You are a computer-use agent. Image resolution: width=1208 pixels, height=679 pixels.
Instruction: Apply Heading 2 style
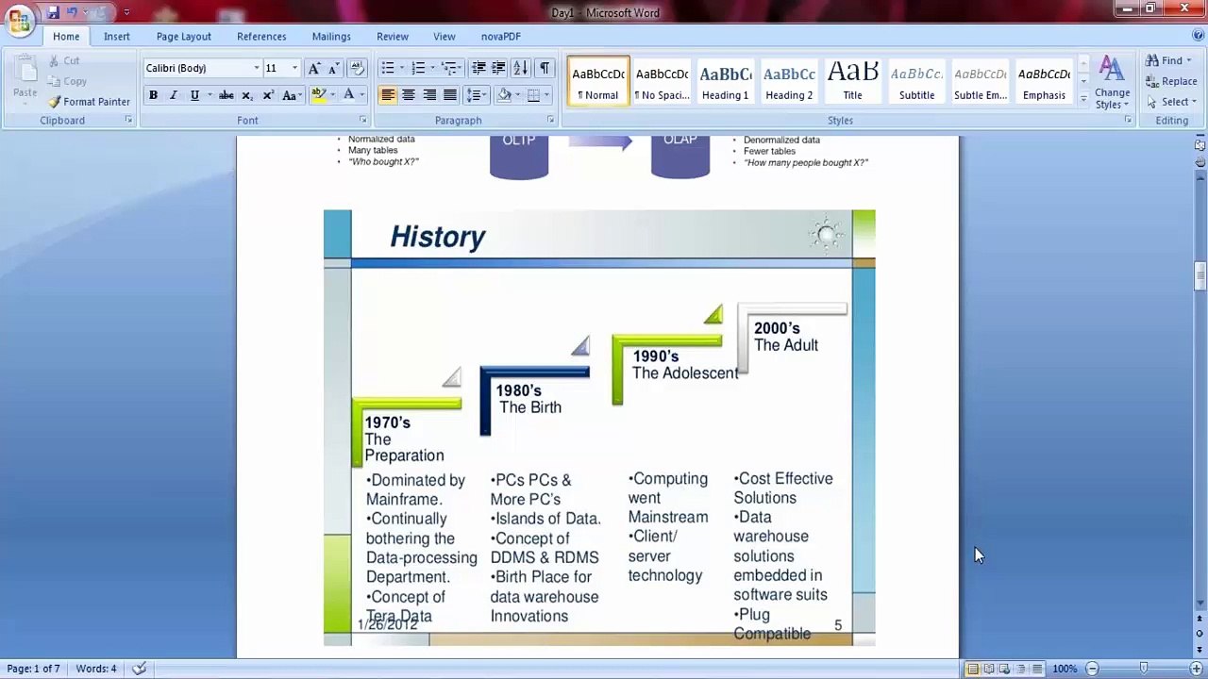tap(789, 82)
